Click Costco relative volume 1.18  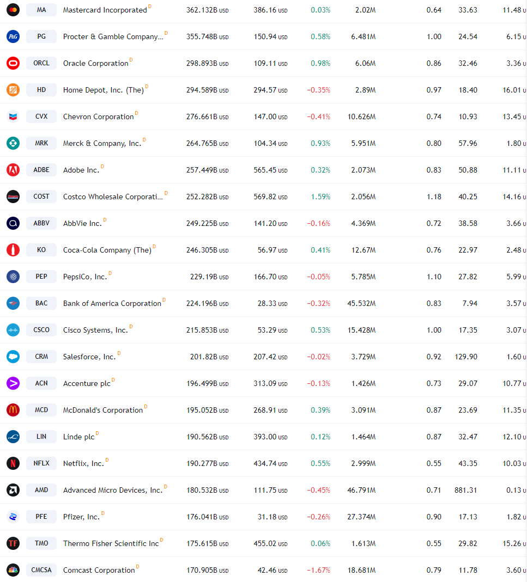pyautogui.click(x=434, y=197)
